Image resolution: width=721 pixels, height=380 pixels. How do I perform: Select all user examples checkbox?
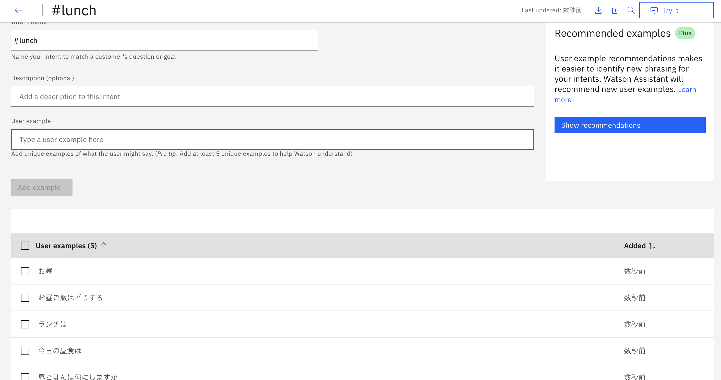(x=25, y=246)
